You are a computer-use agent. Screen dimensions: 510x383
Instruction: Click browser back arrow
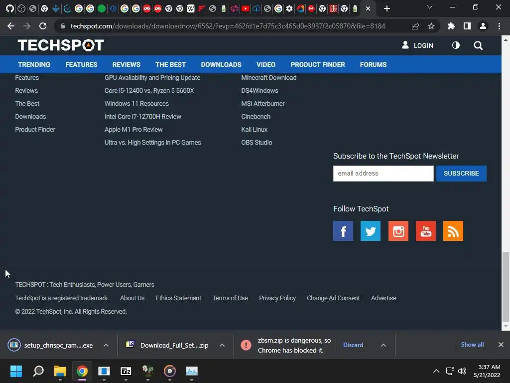point(11,26)
